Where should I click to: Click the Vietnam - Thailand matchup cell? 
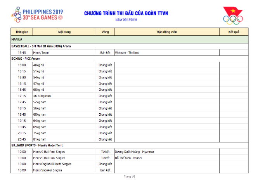[167, 53]
